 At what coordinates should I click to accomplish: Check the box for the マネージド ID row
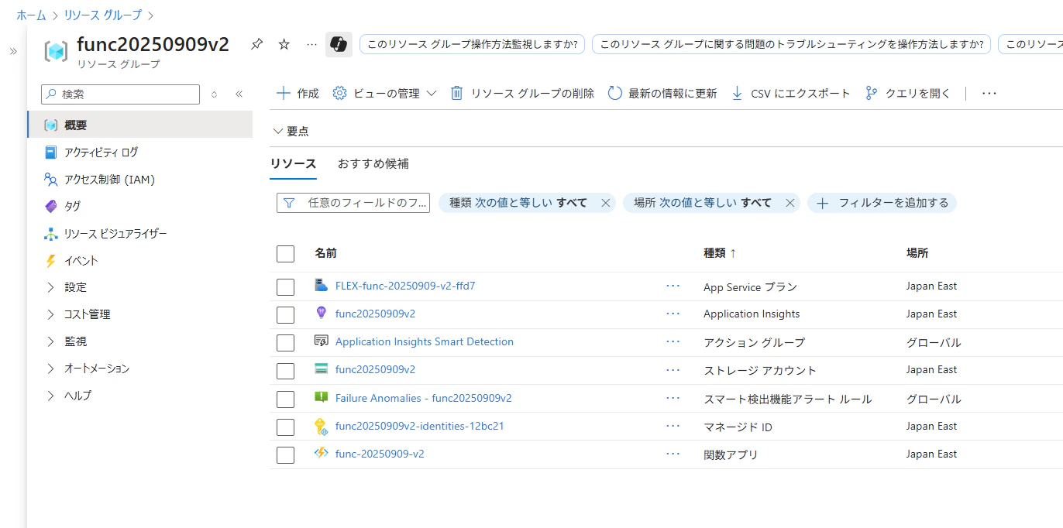click(x=285, y=427)
